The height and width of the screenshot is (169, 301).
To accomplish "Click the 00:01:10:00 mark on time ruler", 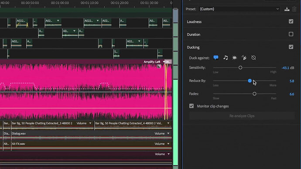I will (x=90, y=3).
